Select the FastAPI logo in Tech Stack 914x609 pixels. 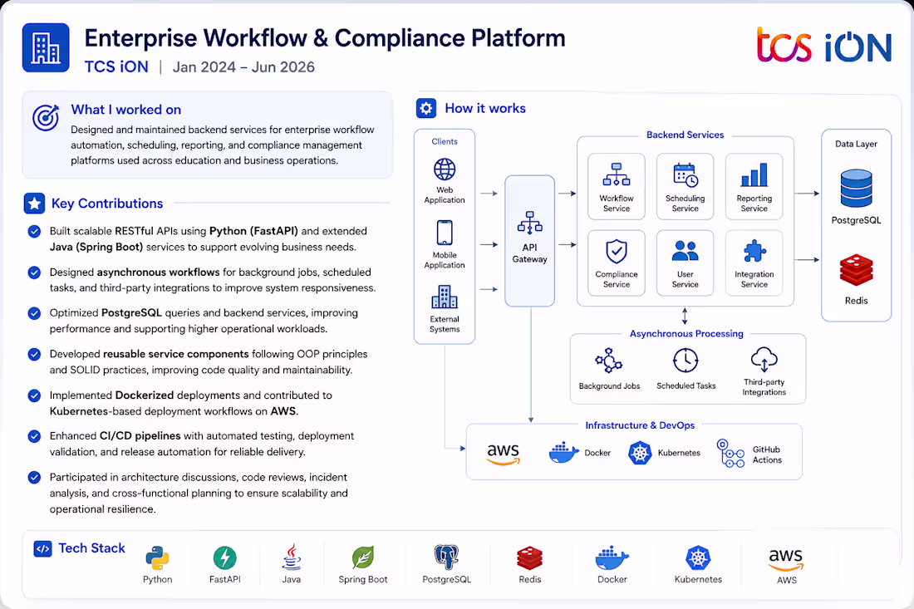225,558
